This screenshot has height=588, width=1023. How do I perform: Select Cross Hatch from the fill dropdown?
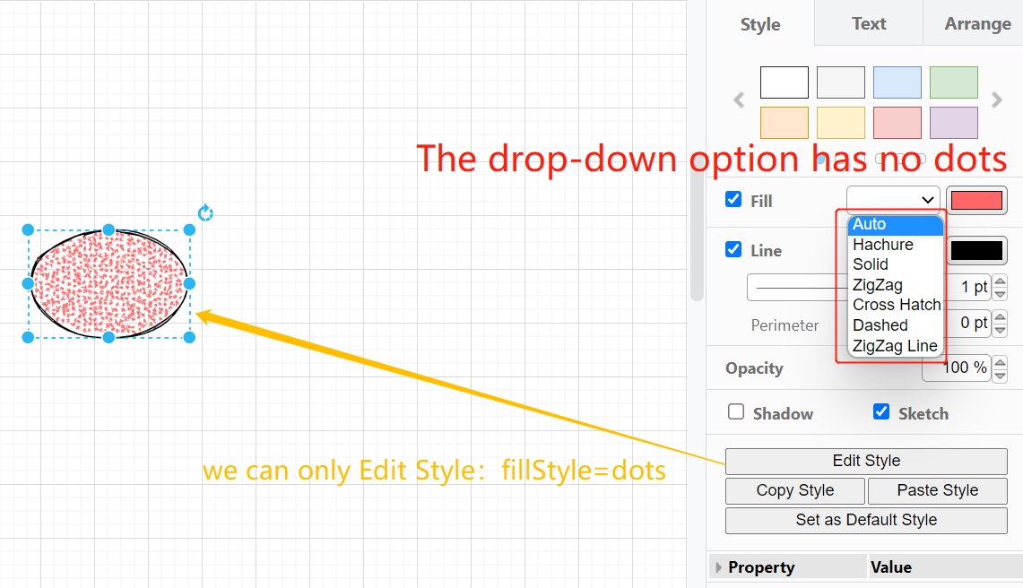click(x=897, y=305)
